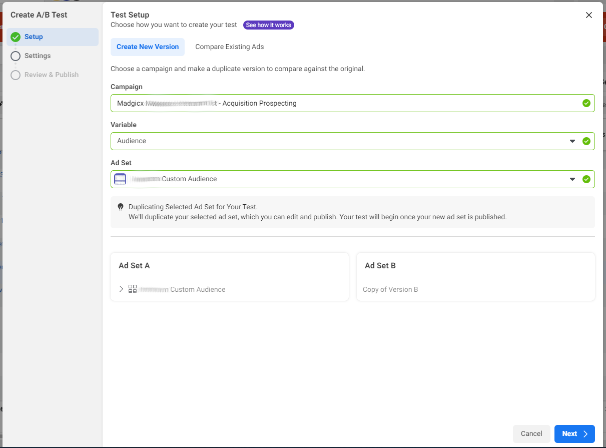
Task: Close the Test Setup dialog
Action: (x=589, y=15)
